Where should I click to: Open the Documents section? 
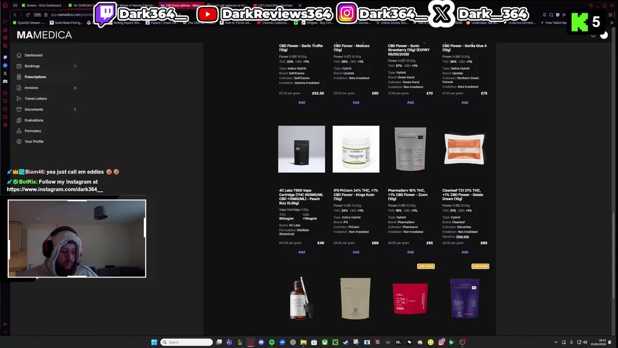(34, 109)
